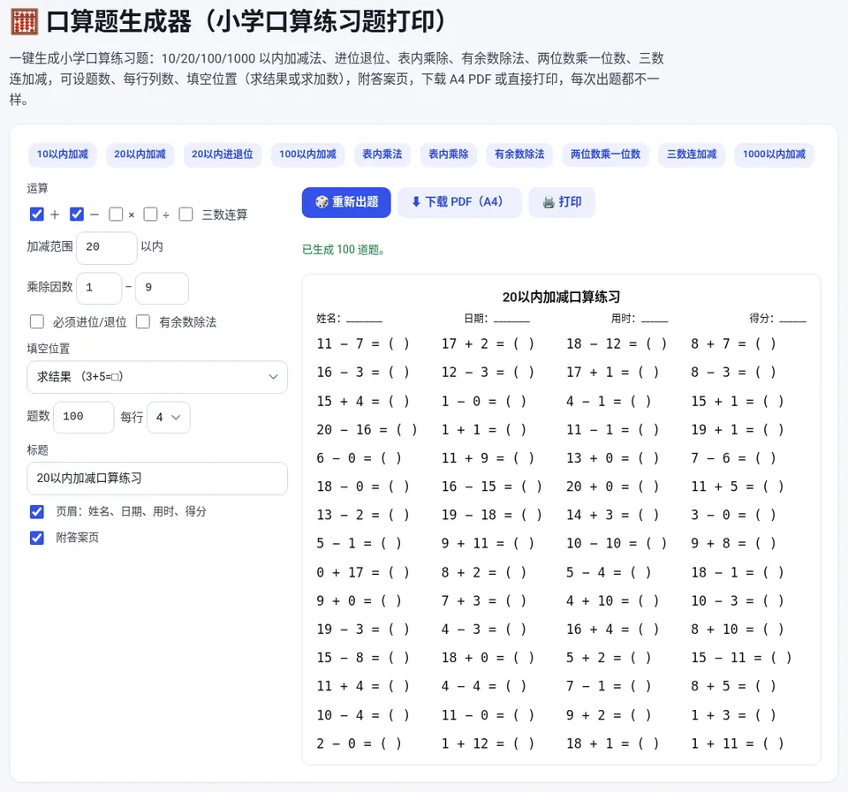Click the dice icon on 重新出题 button

coord(322,202)
